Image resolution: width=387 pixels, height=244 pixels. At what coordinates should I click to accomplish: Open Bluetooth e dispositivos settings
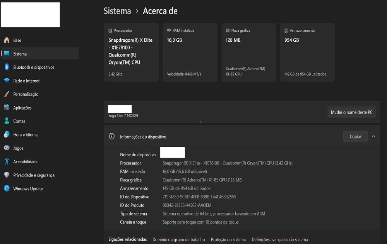point(40,67)
